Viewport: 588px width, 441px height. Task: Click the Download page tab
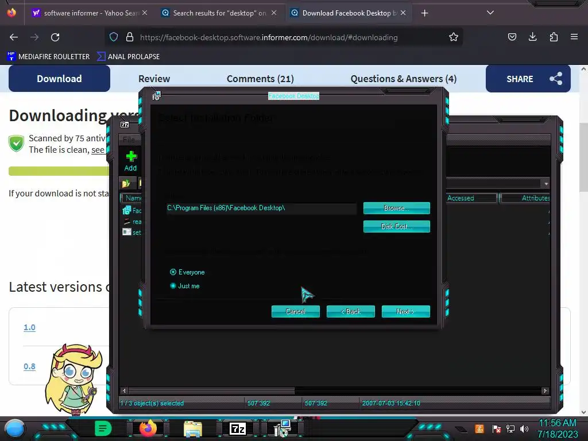[59, 78]
